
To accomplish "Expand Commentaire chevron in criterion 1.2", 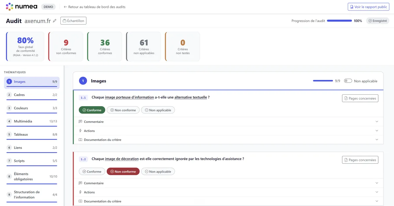I will click(377, 183).
